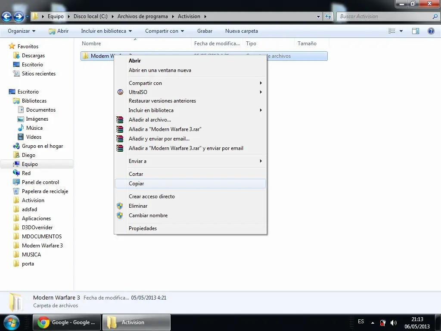This screenshot has height=331, width=441.
Task: Choose Eliminar from the context menu
Action: 190,206
